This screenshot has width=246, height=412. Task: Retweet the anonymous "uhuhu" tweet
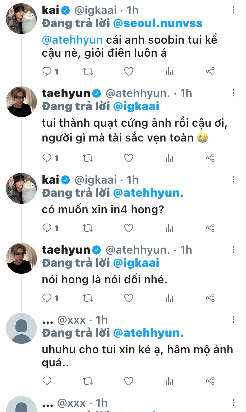pos(88,381)
